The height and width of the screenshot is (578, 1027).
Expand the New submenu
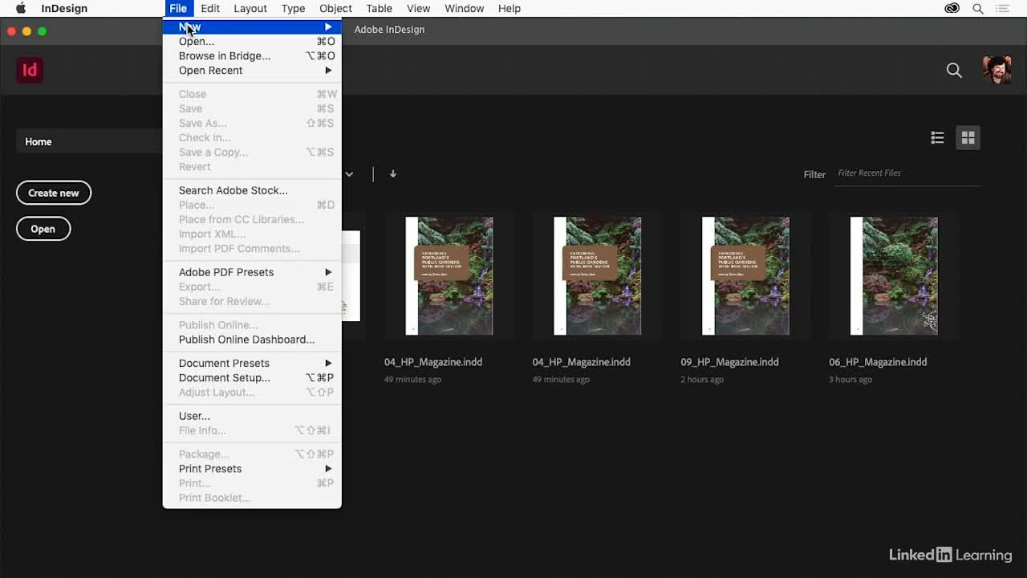coord(252,26)
